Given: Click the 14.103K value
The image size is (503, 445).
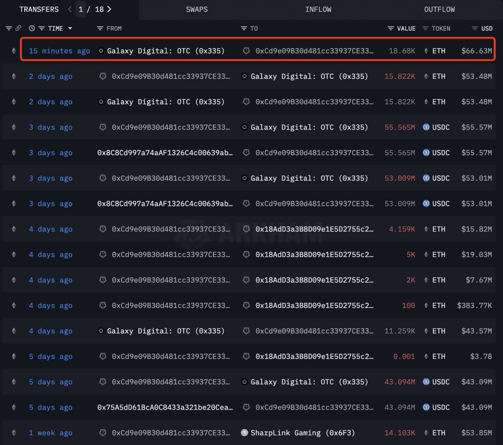Looking at the screenshot, I should click(x=400, y=433).
